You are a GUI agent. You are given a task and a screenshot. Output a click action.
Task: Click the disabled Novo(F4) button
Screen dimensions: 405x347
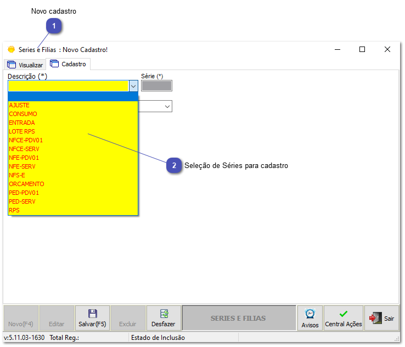21,318
